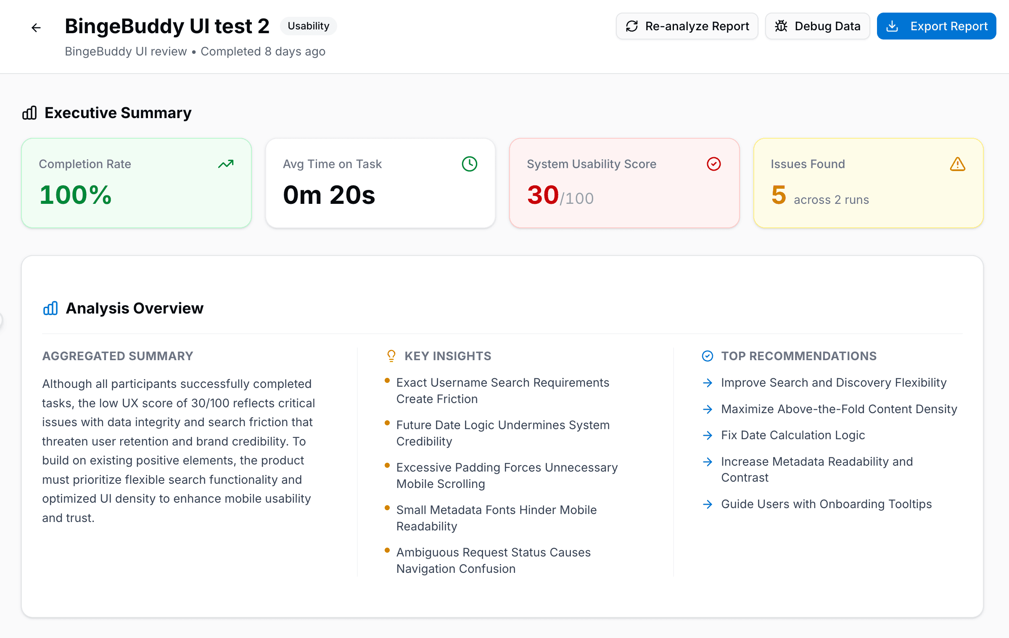The height and width of the screenshot is (638, 1009).
Task: Select the clock icon on Avg Time on Task
Action: click(469, 164)
